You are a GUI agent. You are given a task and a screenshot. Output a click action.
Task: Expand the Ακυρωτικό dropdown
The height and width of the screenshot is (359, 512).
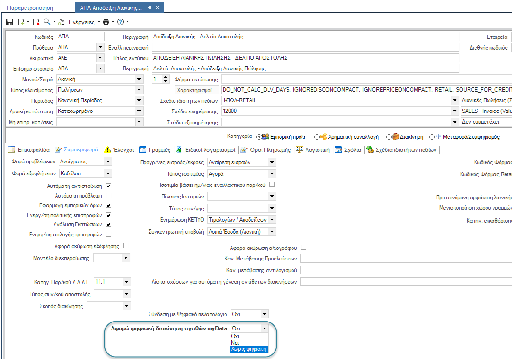click(100, 58)
